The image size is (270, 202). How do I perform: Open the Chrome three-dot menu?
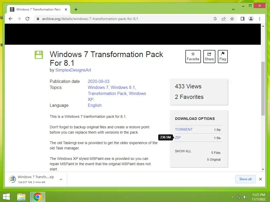tap(259, 19)
